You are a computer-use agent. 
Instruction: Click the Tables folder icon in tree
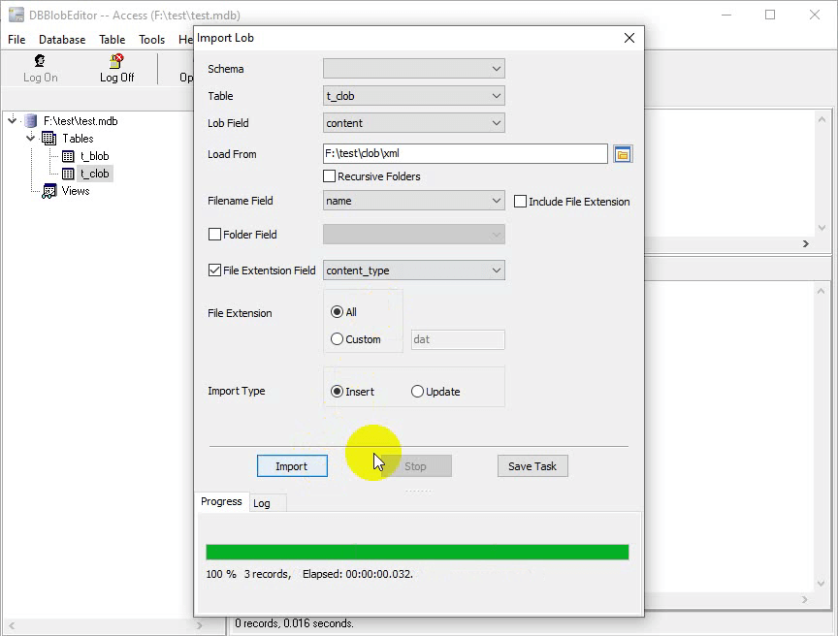coord(48,139)
